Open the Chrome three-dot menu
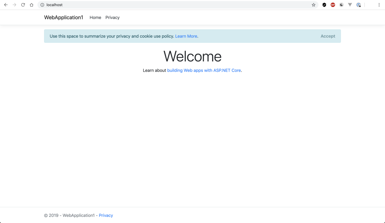The width and height of the screenshot is (385, 223). pos(379,5)
